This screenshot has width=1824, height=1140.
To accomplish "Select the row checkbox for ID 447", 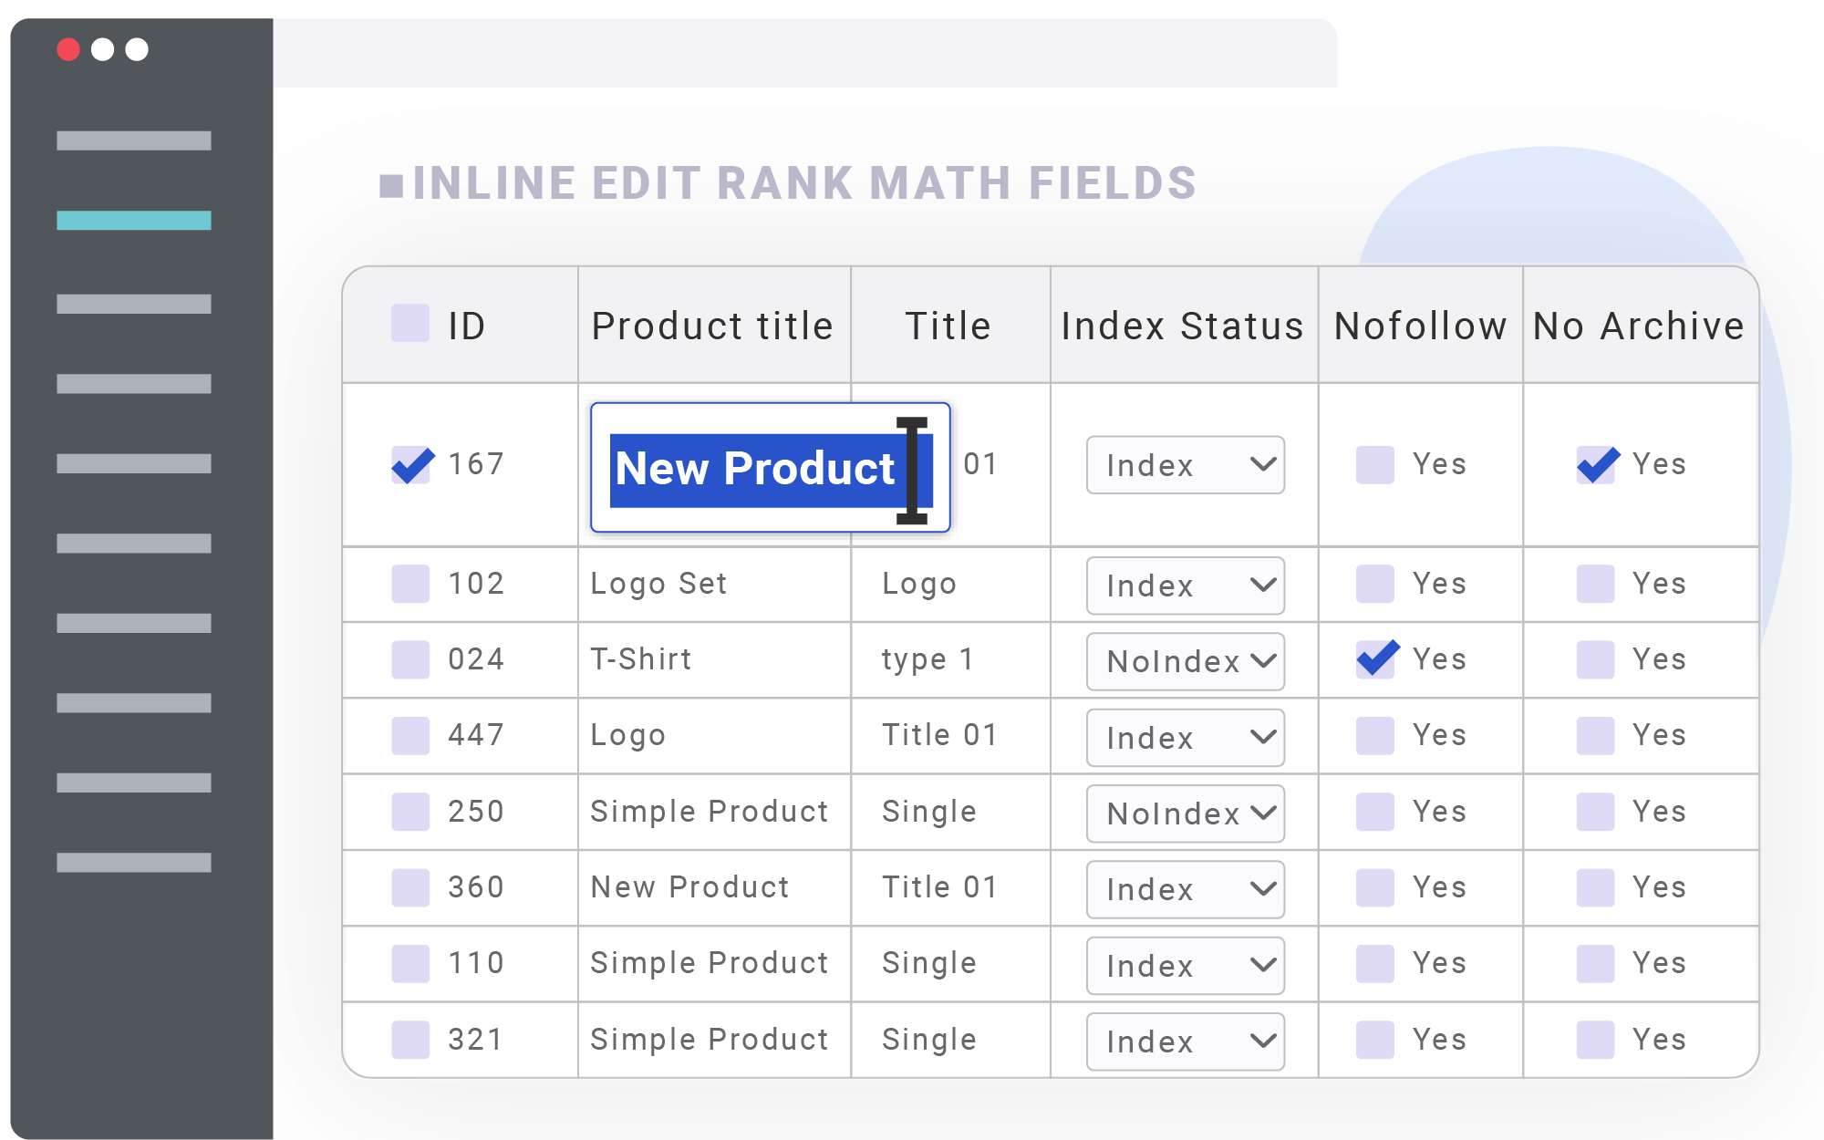I will coord(410,736).
